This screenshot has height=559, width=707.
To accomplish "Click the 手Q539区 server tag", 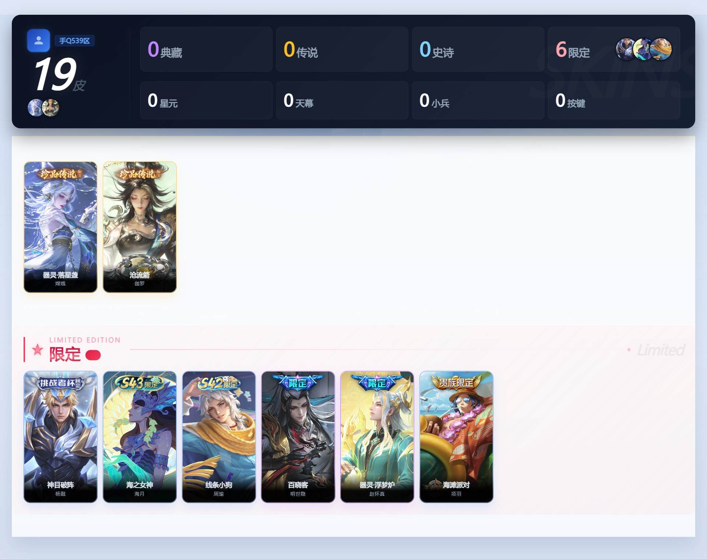I will click(75, 41).
